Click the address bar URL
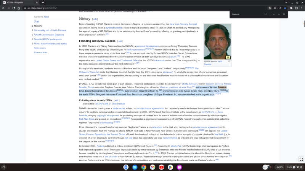Screen dimensions: 305x171 pyautogui.click(x=42, y=8)
